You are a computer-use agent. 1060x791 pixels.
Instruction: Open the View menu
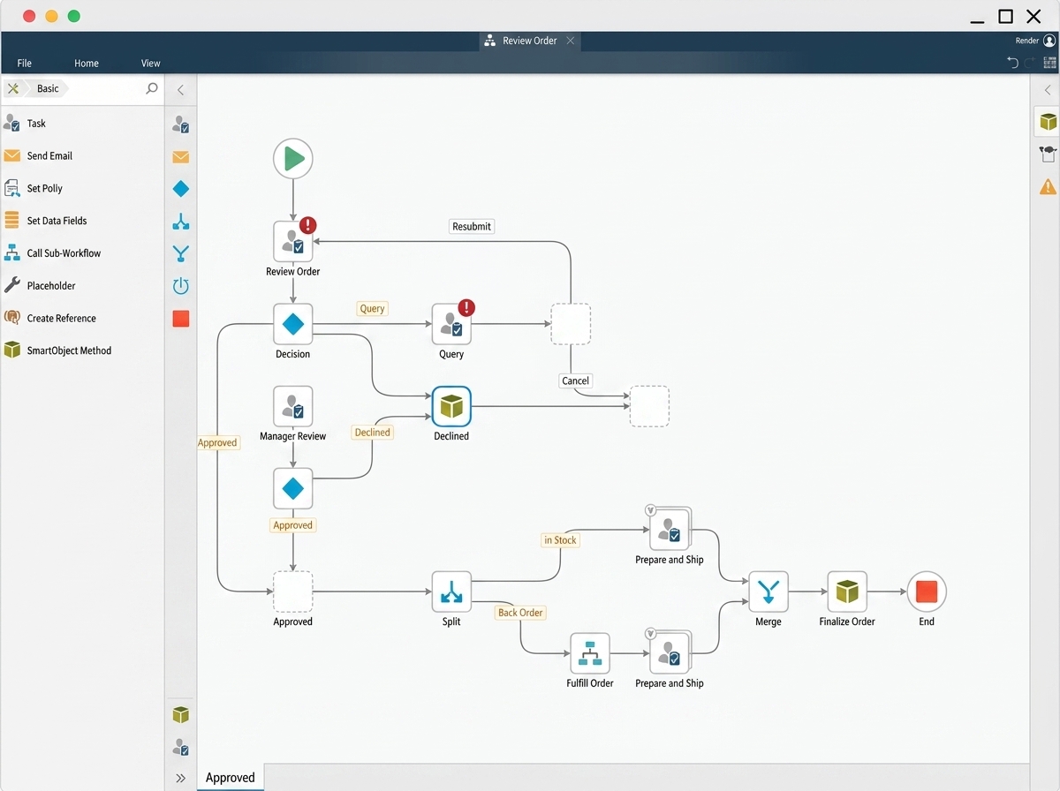(x=151, y=63)
